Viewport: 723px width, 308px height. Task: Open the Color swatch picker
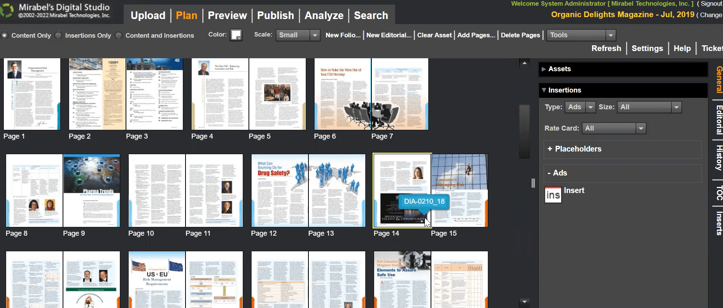tap(236, 35)
